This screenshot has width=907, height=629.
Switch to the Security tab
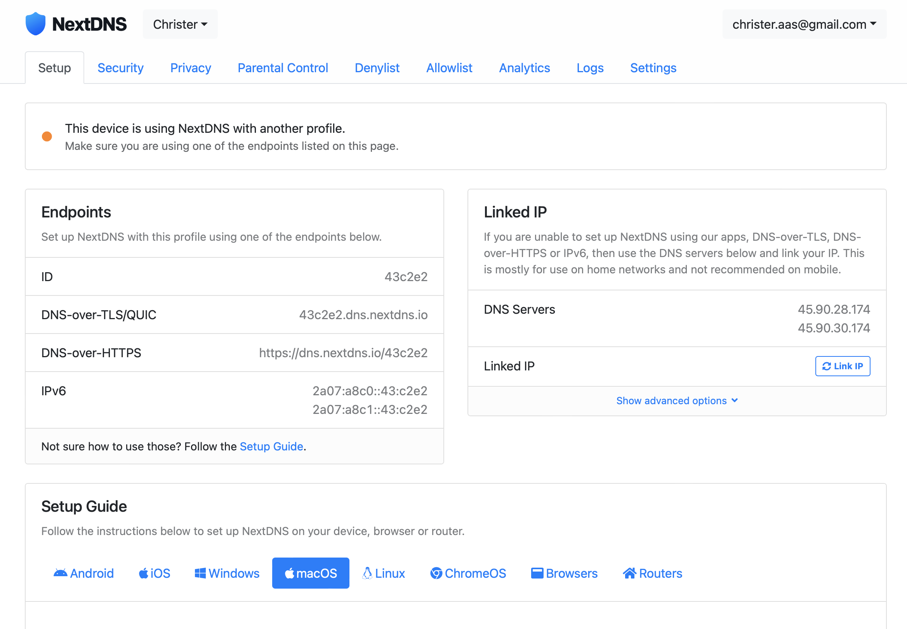121,68
